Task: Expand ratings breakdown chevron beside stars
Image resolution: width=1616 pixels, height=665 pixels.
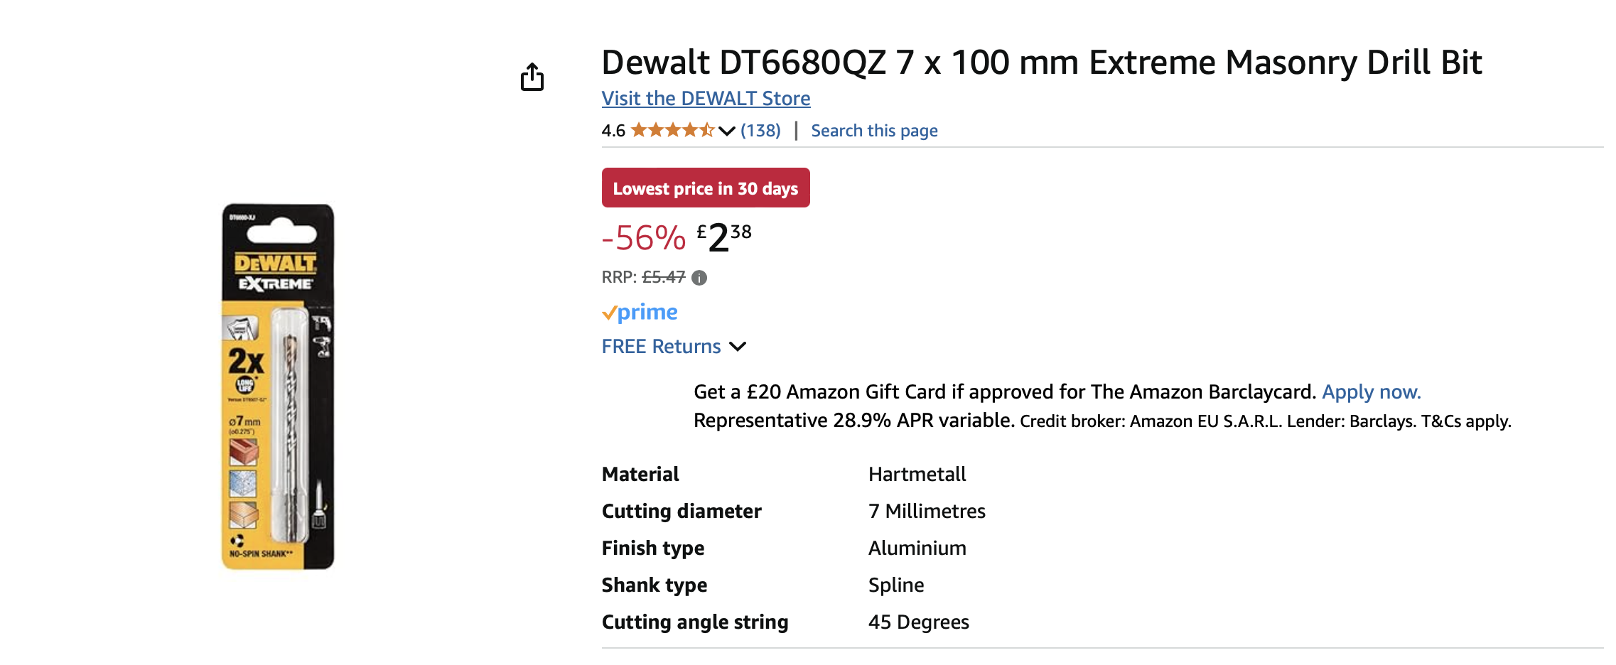Action: [x=726, y=131]
